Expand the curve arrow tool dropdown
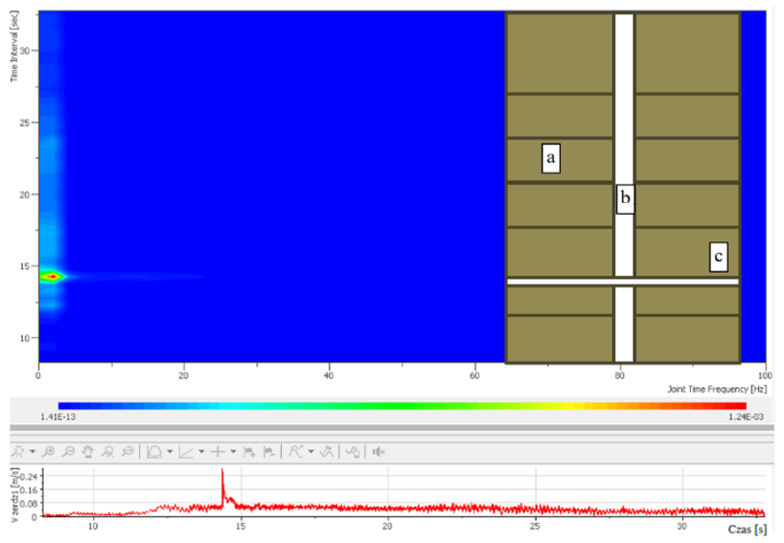 coord(311,452)
